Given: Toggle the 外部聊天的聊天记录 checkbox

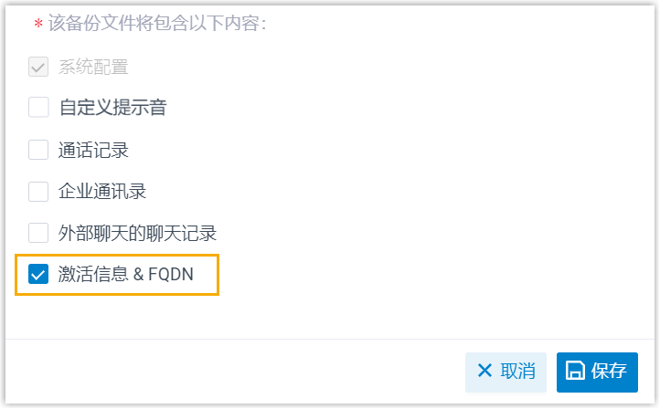Looking at the screenshot, I should click(x=38, y=233).
